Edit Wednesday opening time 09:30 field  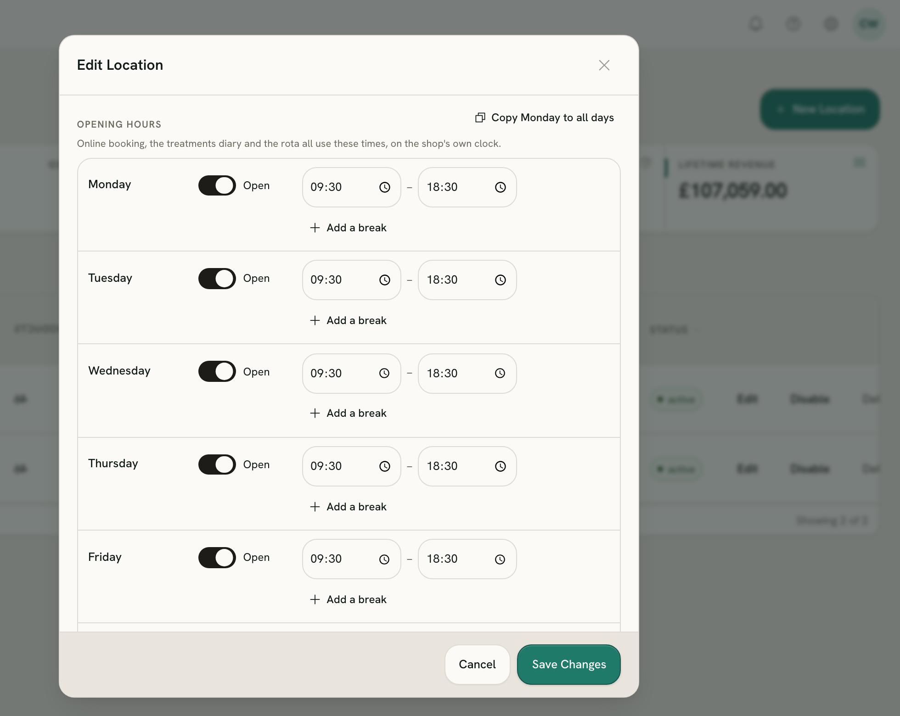point(352,374)
